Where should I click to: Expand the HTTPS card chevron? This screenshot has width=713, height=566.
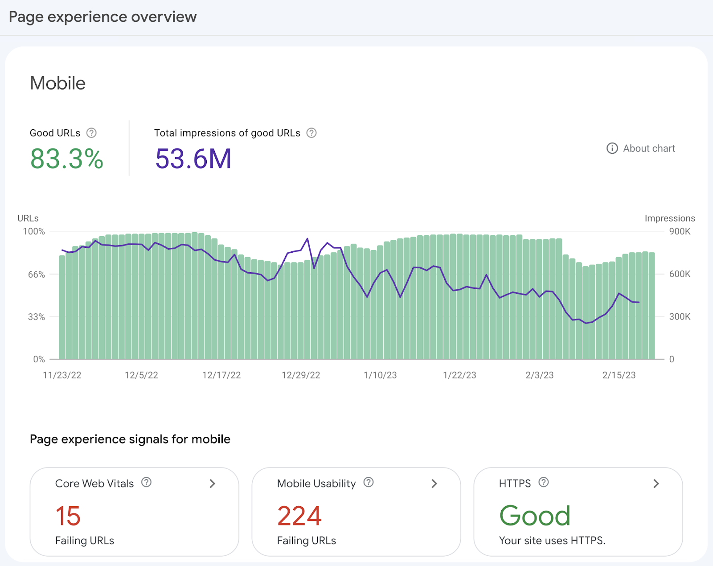click(x=656, y=484)
